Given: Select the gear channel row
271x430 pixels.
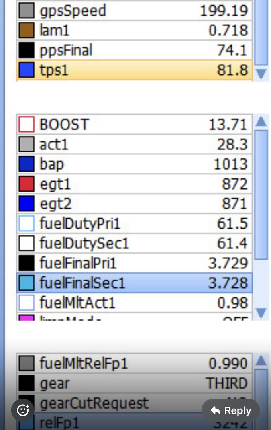Looking at the screenshot, I should (135, 383).
